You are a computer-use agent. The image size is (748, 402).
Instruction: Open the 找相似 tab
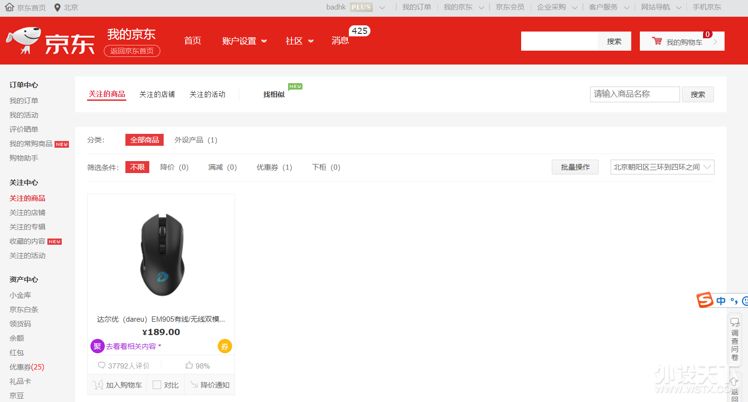coord(274,94)
